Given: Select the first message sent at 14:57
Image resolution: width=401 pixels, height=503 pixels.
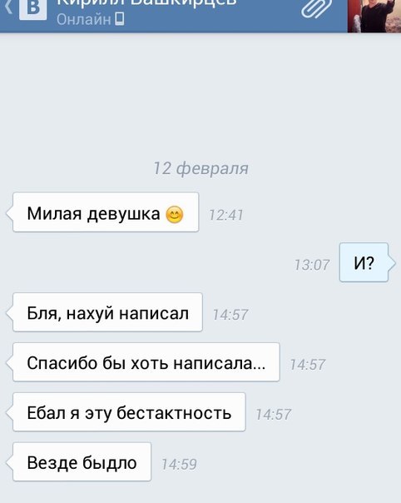Looking at the screenshot, I should click(x=107, y=312).
